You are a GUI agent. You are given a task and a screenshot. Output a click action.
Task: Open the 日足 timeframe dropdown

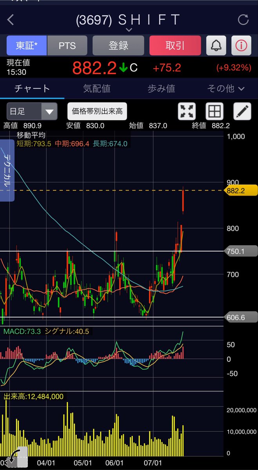click(x=32, y=112)
